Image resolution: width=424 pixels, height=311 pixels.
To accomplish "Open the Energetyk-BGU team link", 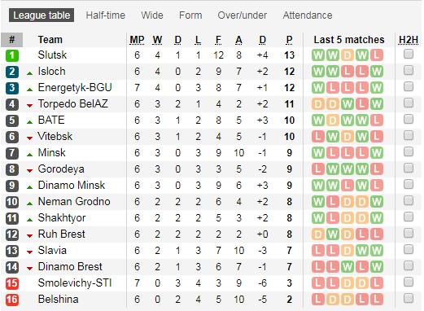I will (75, 88).
